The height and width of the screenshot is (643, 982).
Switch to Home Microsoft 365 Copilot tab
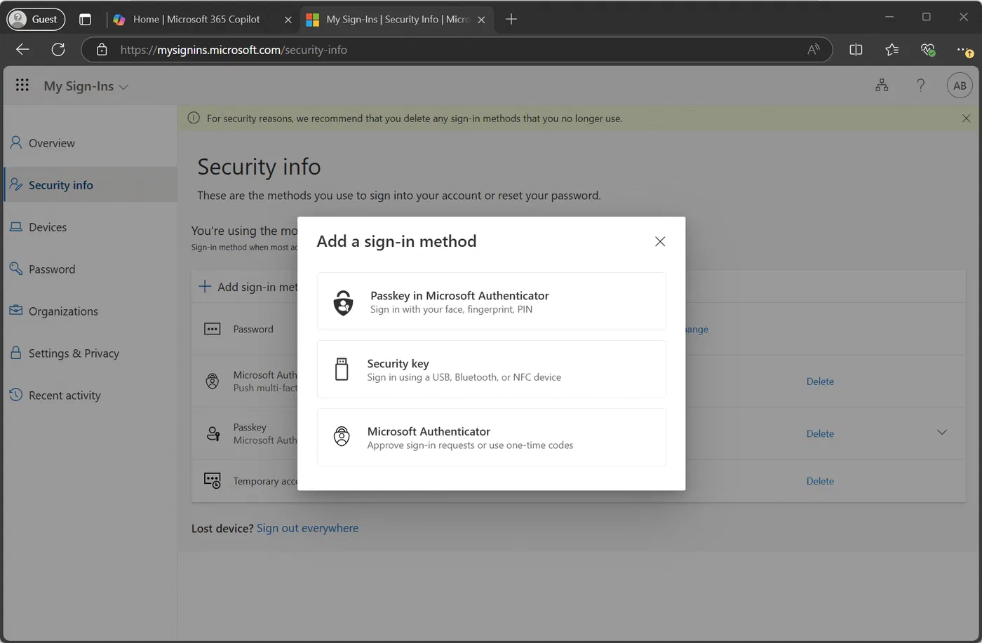click(196, 20)
